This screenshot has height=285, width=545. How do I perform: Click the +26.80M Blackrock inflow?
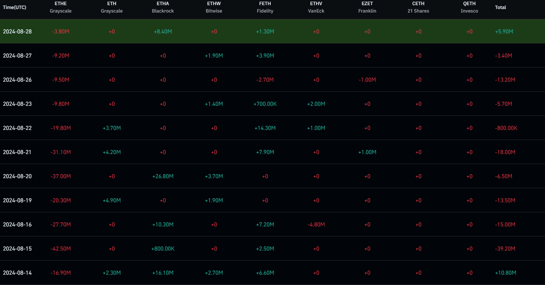pos(163,176)
